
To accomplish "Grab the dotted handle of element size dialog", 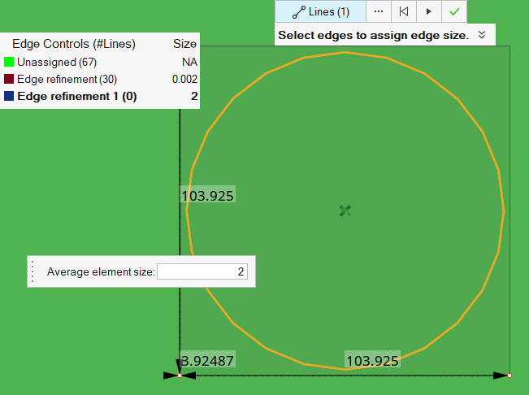I will pyautogui.click(x=33, y=271).
